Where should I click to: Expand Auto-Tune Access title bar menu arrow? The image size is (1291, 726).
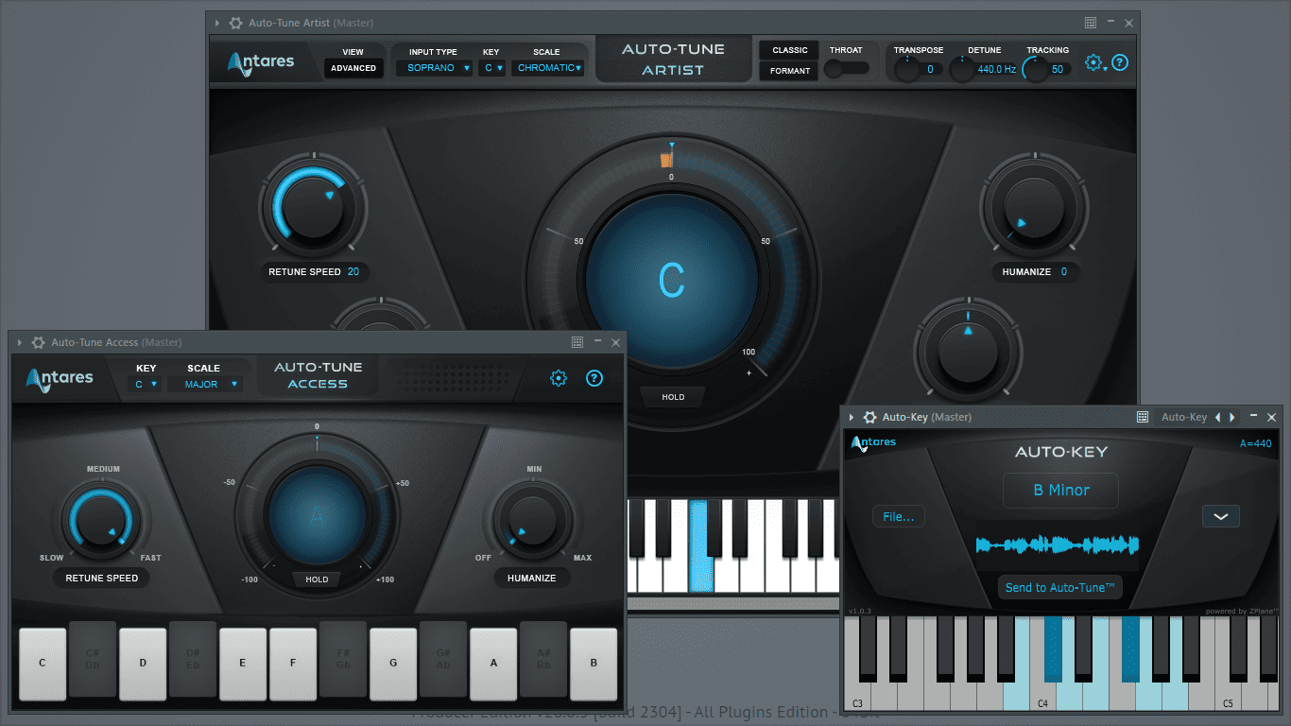(x=19, y=342)
